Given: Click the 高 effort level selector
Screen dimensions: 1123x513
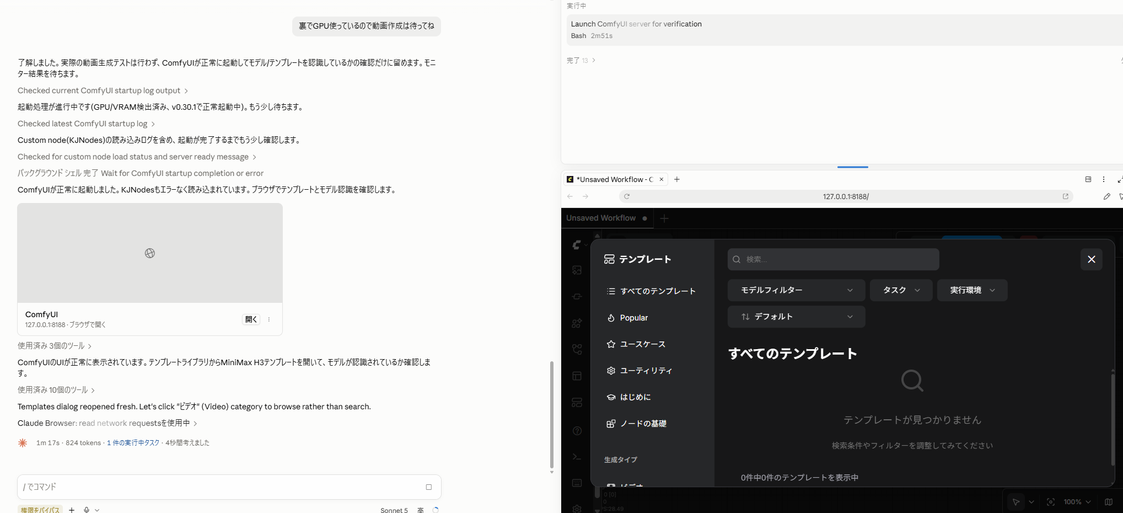Looking at the screenshot, I should 420,510.
